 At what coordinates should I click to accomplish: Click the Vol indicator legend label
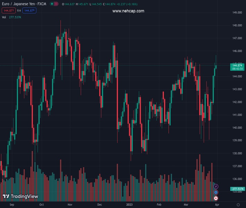[4, 17]
